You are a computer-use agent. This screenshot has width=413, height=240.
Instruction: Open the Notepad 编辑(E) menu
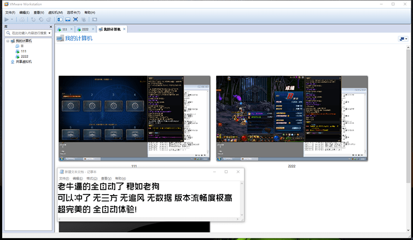point(78,179)
